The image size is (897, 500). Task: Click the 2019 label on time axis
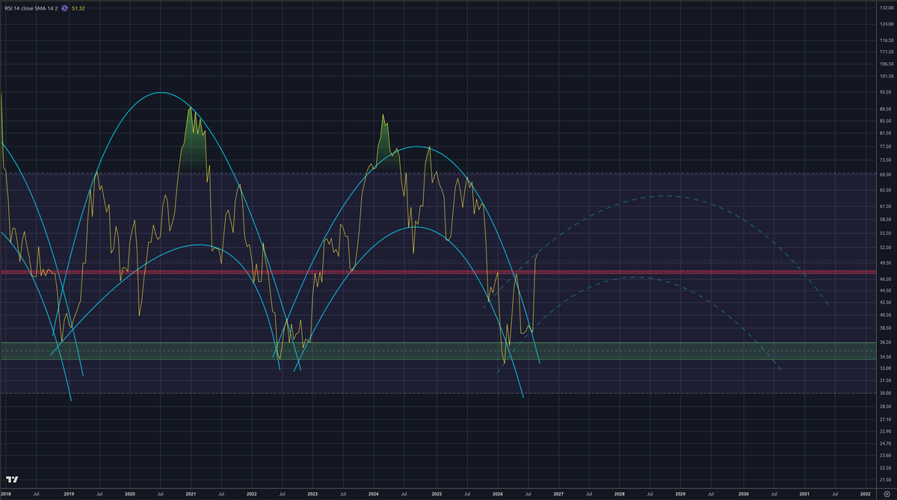[69, 494]
